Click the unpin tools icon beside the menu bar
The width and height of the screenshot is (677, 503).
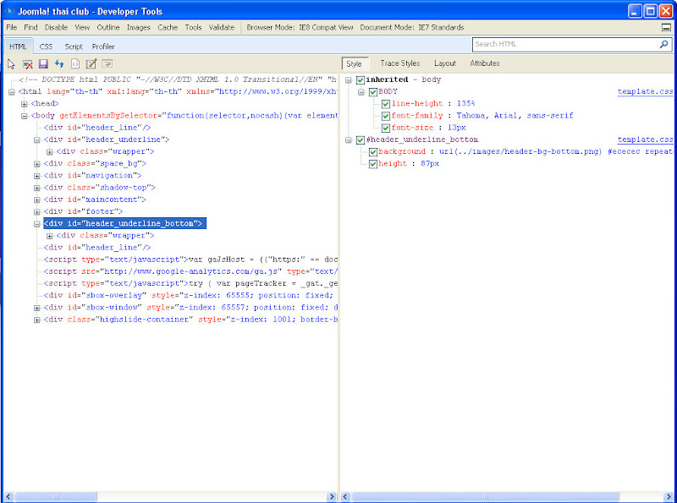[666, 28]
